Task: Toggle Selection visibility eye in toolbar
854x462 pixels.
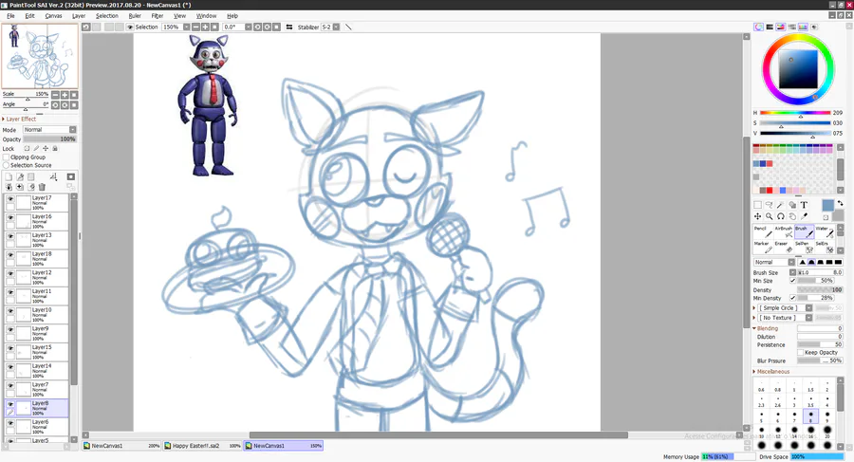Action: [x=130, y=27]
